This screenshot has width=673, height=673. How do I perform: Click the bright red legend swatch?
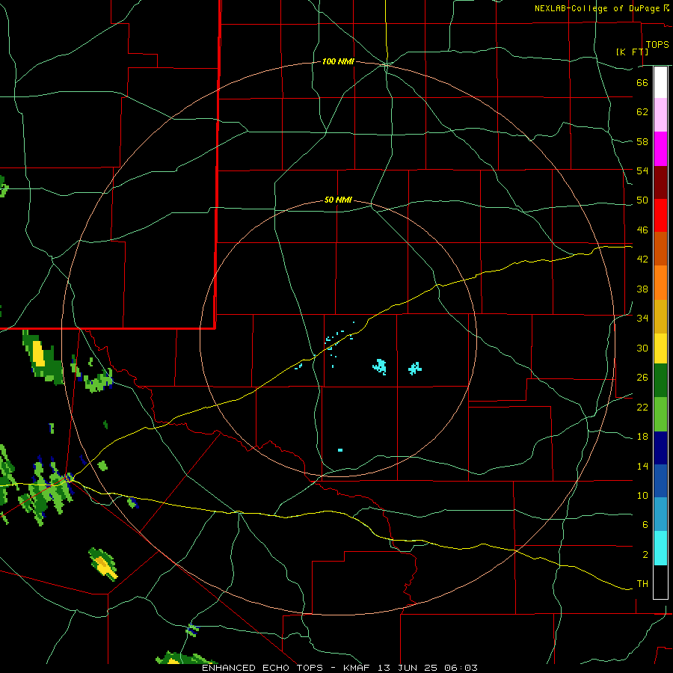[660, 215]
